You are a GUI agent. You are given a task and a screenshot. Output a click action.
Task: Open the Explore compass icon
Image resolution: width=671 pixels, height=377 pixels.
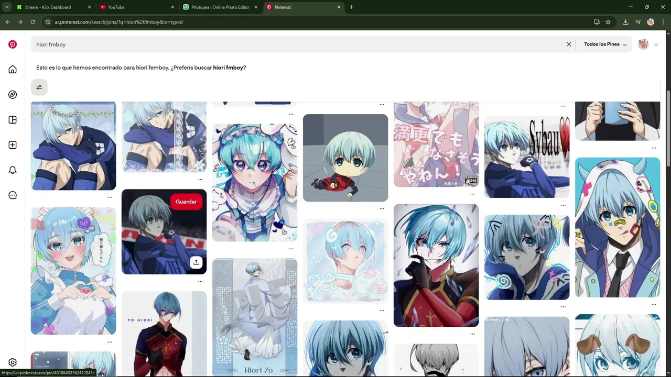(13, 95)
